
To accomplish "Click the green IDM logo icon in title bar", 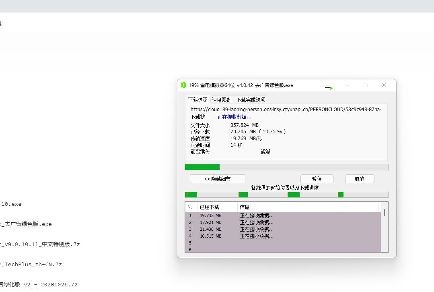I will point(183,85).
